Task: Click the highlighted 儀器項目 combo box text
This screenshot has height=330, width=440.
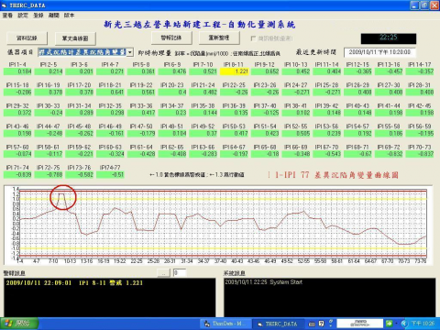Action: click(82, 52)
